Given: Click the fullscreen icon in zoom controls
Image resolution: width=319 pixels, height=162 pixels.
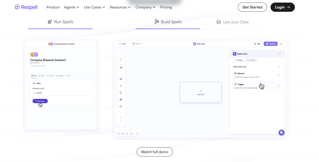Looking at the screenshot, I should (137, 134).
